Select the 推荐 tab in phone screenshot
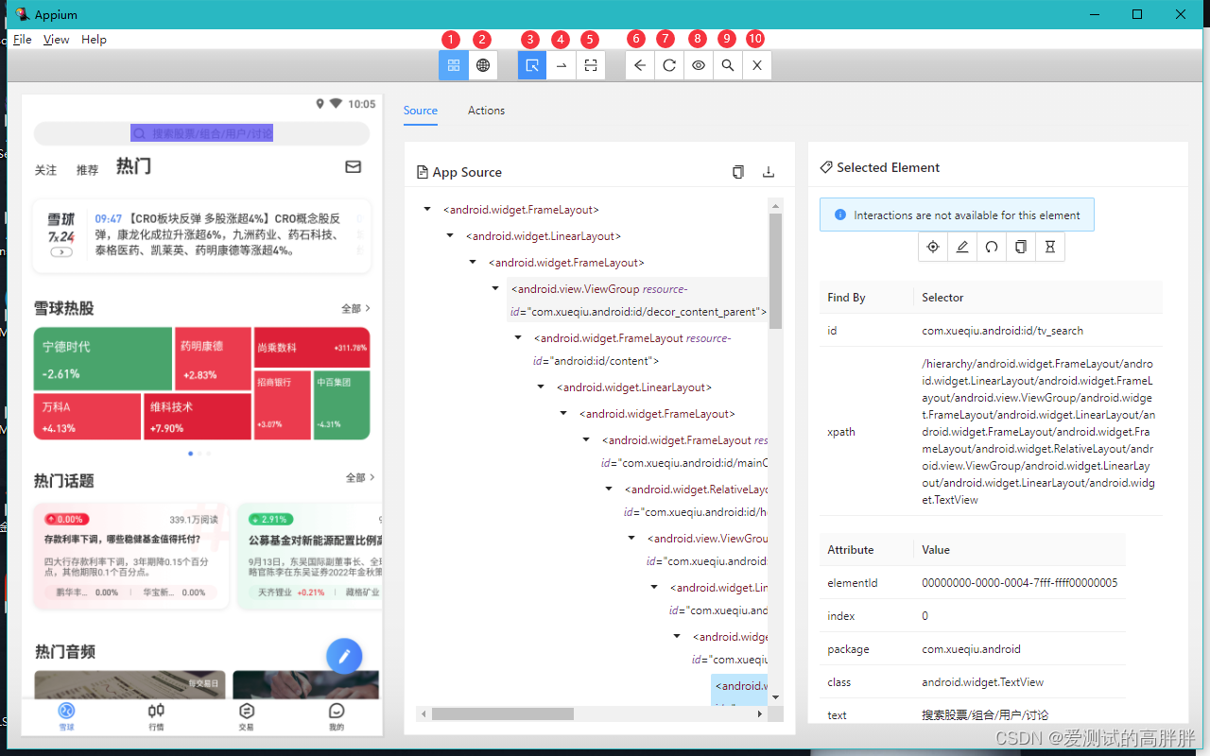The image size is (1210, 756). (x=87, y=170)
